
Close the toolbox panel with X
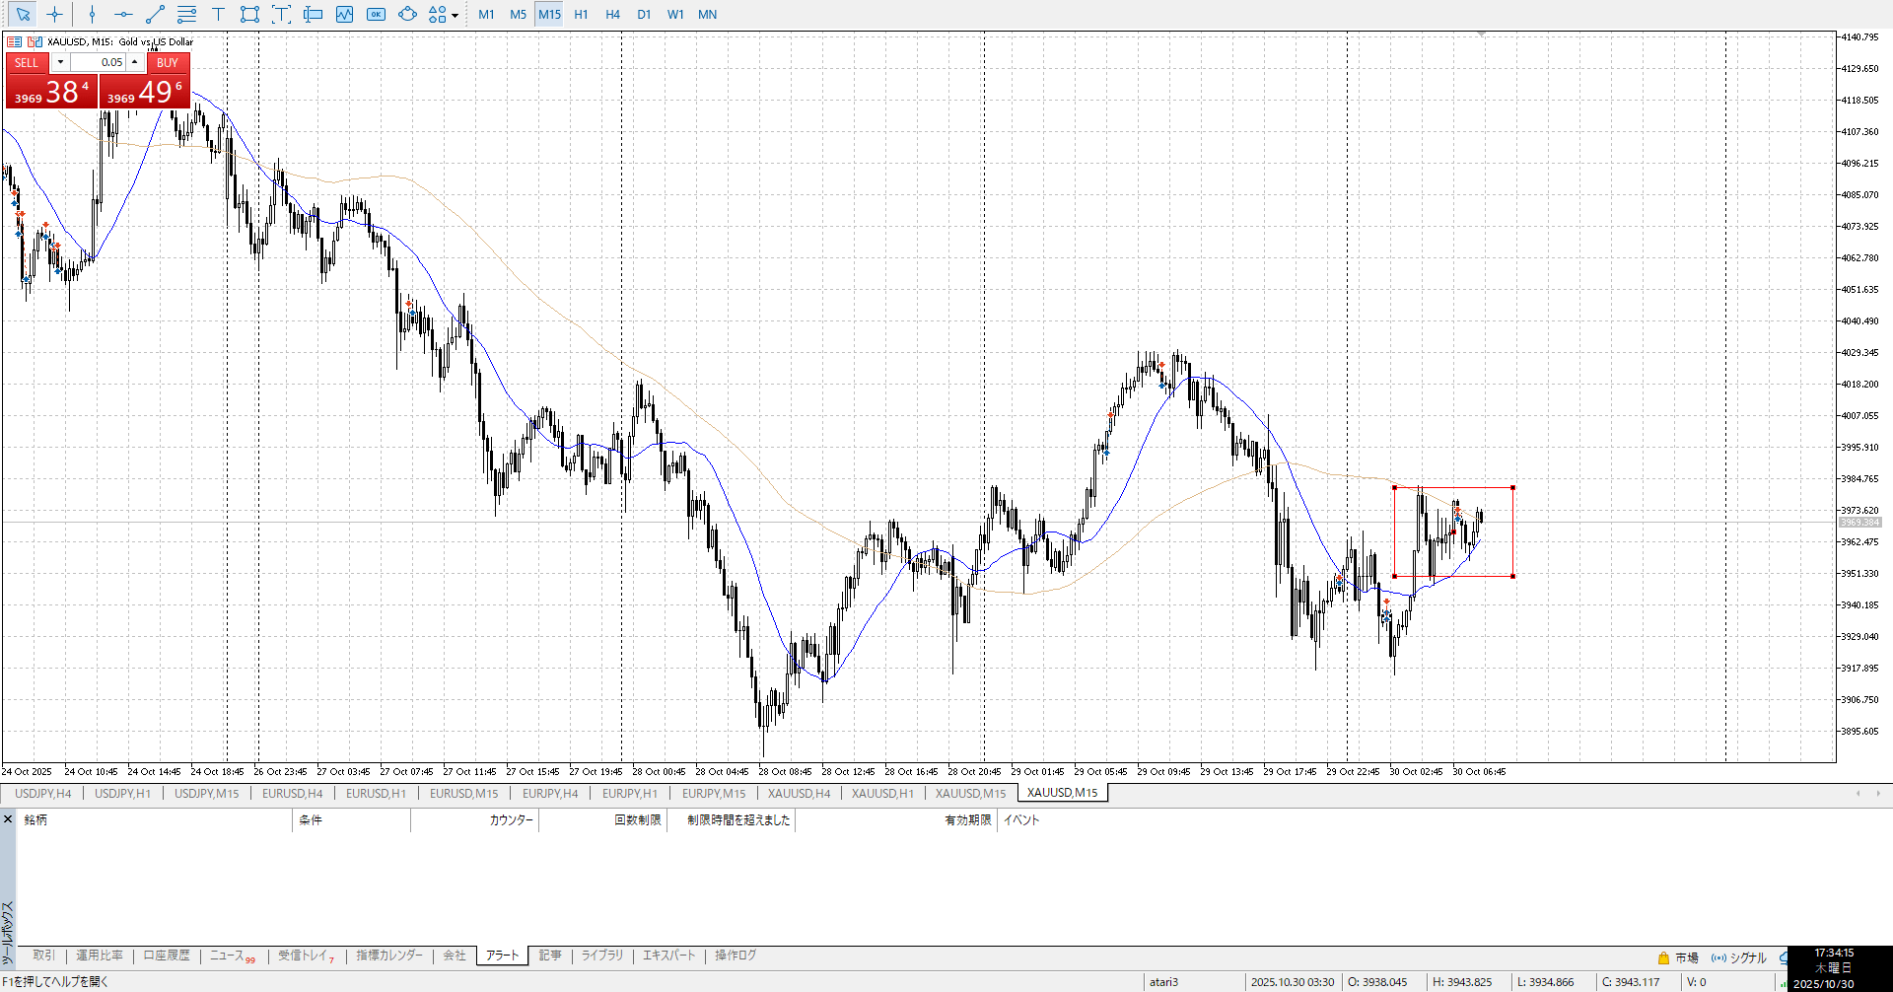[8, 819]
